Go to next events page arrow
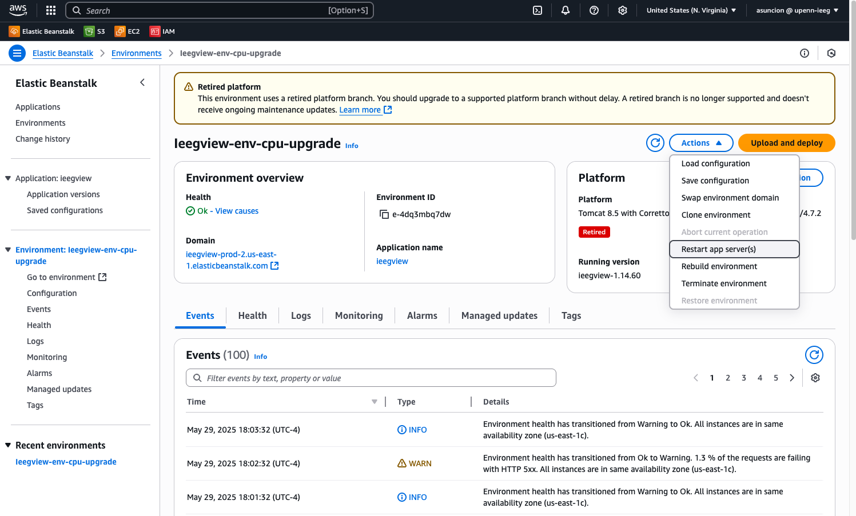856x516 pixels. pos(792,378)
